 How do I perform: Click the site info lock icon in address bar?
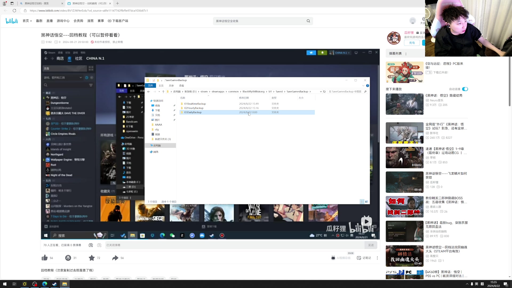click(x=25, y=11)
